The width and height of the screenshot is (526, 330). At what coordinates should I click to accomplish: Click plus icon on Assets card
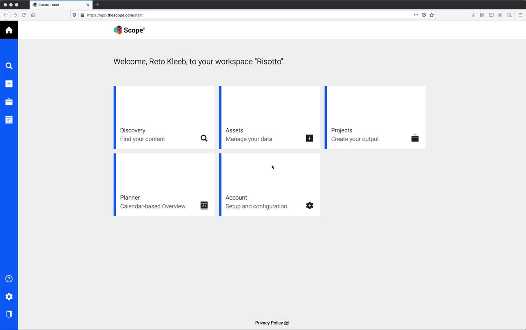click(x=309, y=138)
